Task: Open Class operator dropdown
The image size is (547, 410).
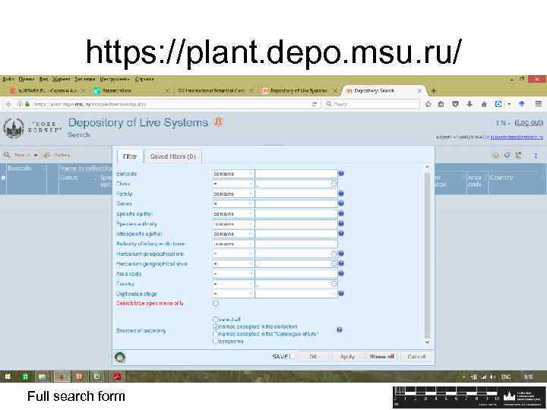Action: tap(233, 184)
